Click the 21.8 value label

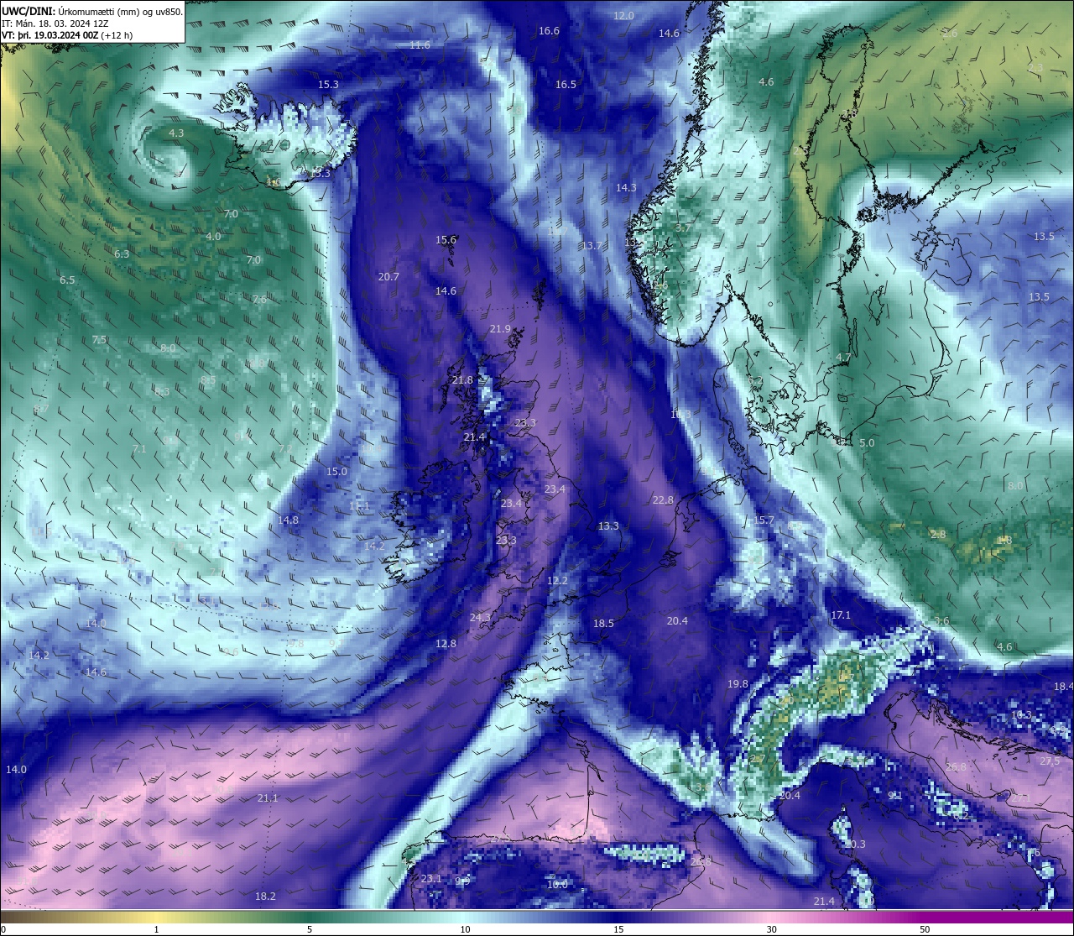pyautogui.click(x=462, y=380)
